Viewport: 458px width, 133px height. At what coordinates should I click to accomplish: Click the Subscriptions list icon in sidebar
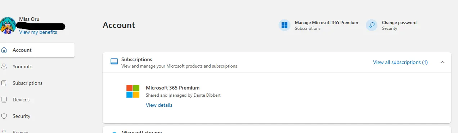(x=4, y=83)
